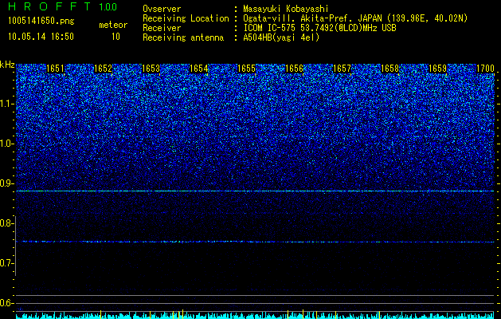Click the 1653 time marker
Screen dimensions: 501x319
point(151,69)
